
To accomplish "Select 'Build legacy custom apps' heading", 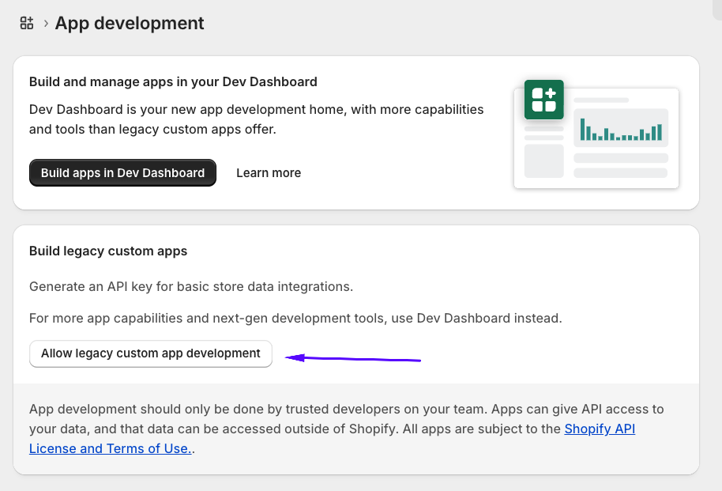I will [108, 251].
